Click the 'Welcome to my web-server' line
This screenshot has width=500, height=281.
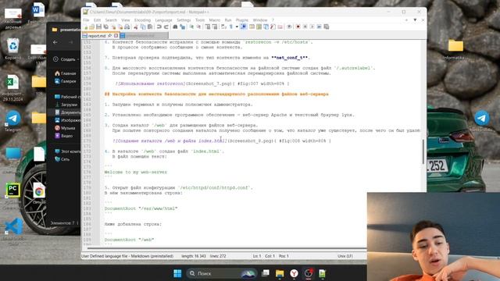point(135,172)
